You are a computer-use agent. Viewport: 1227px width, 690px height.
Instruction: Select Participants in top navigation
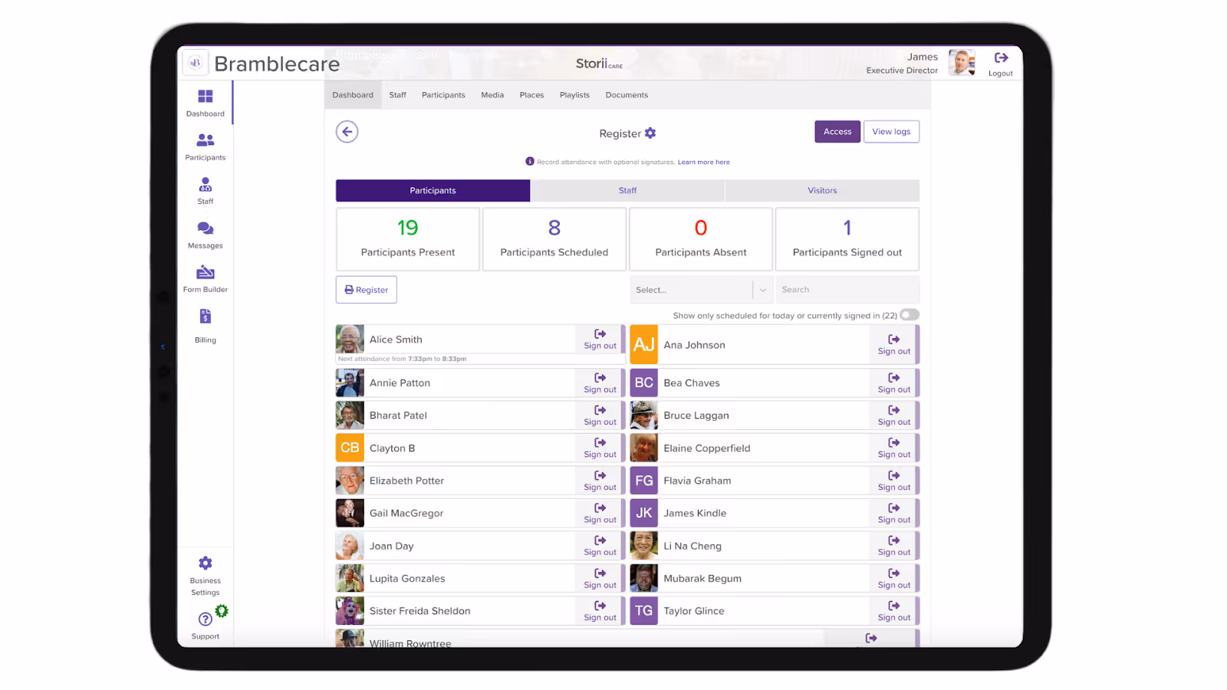[x=443, y=95]
